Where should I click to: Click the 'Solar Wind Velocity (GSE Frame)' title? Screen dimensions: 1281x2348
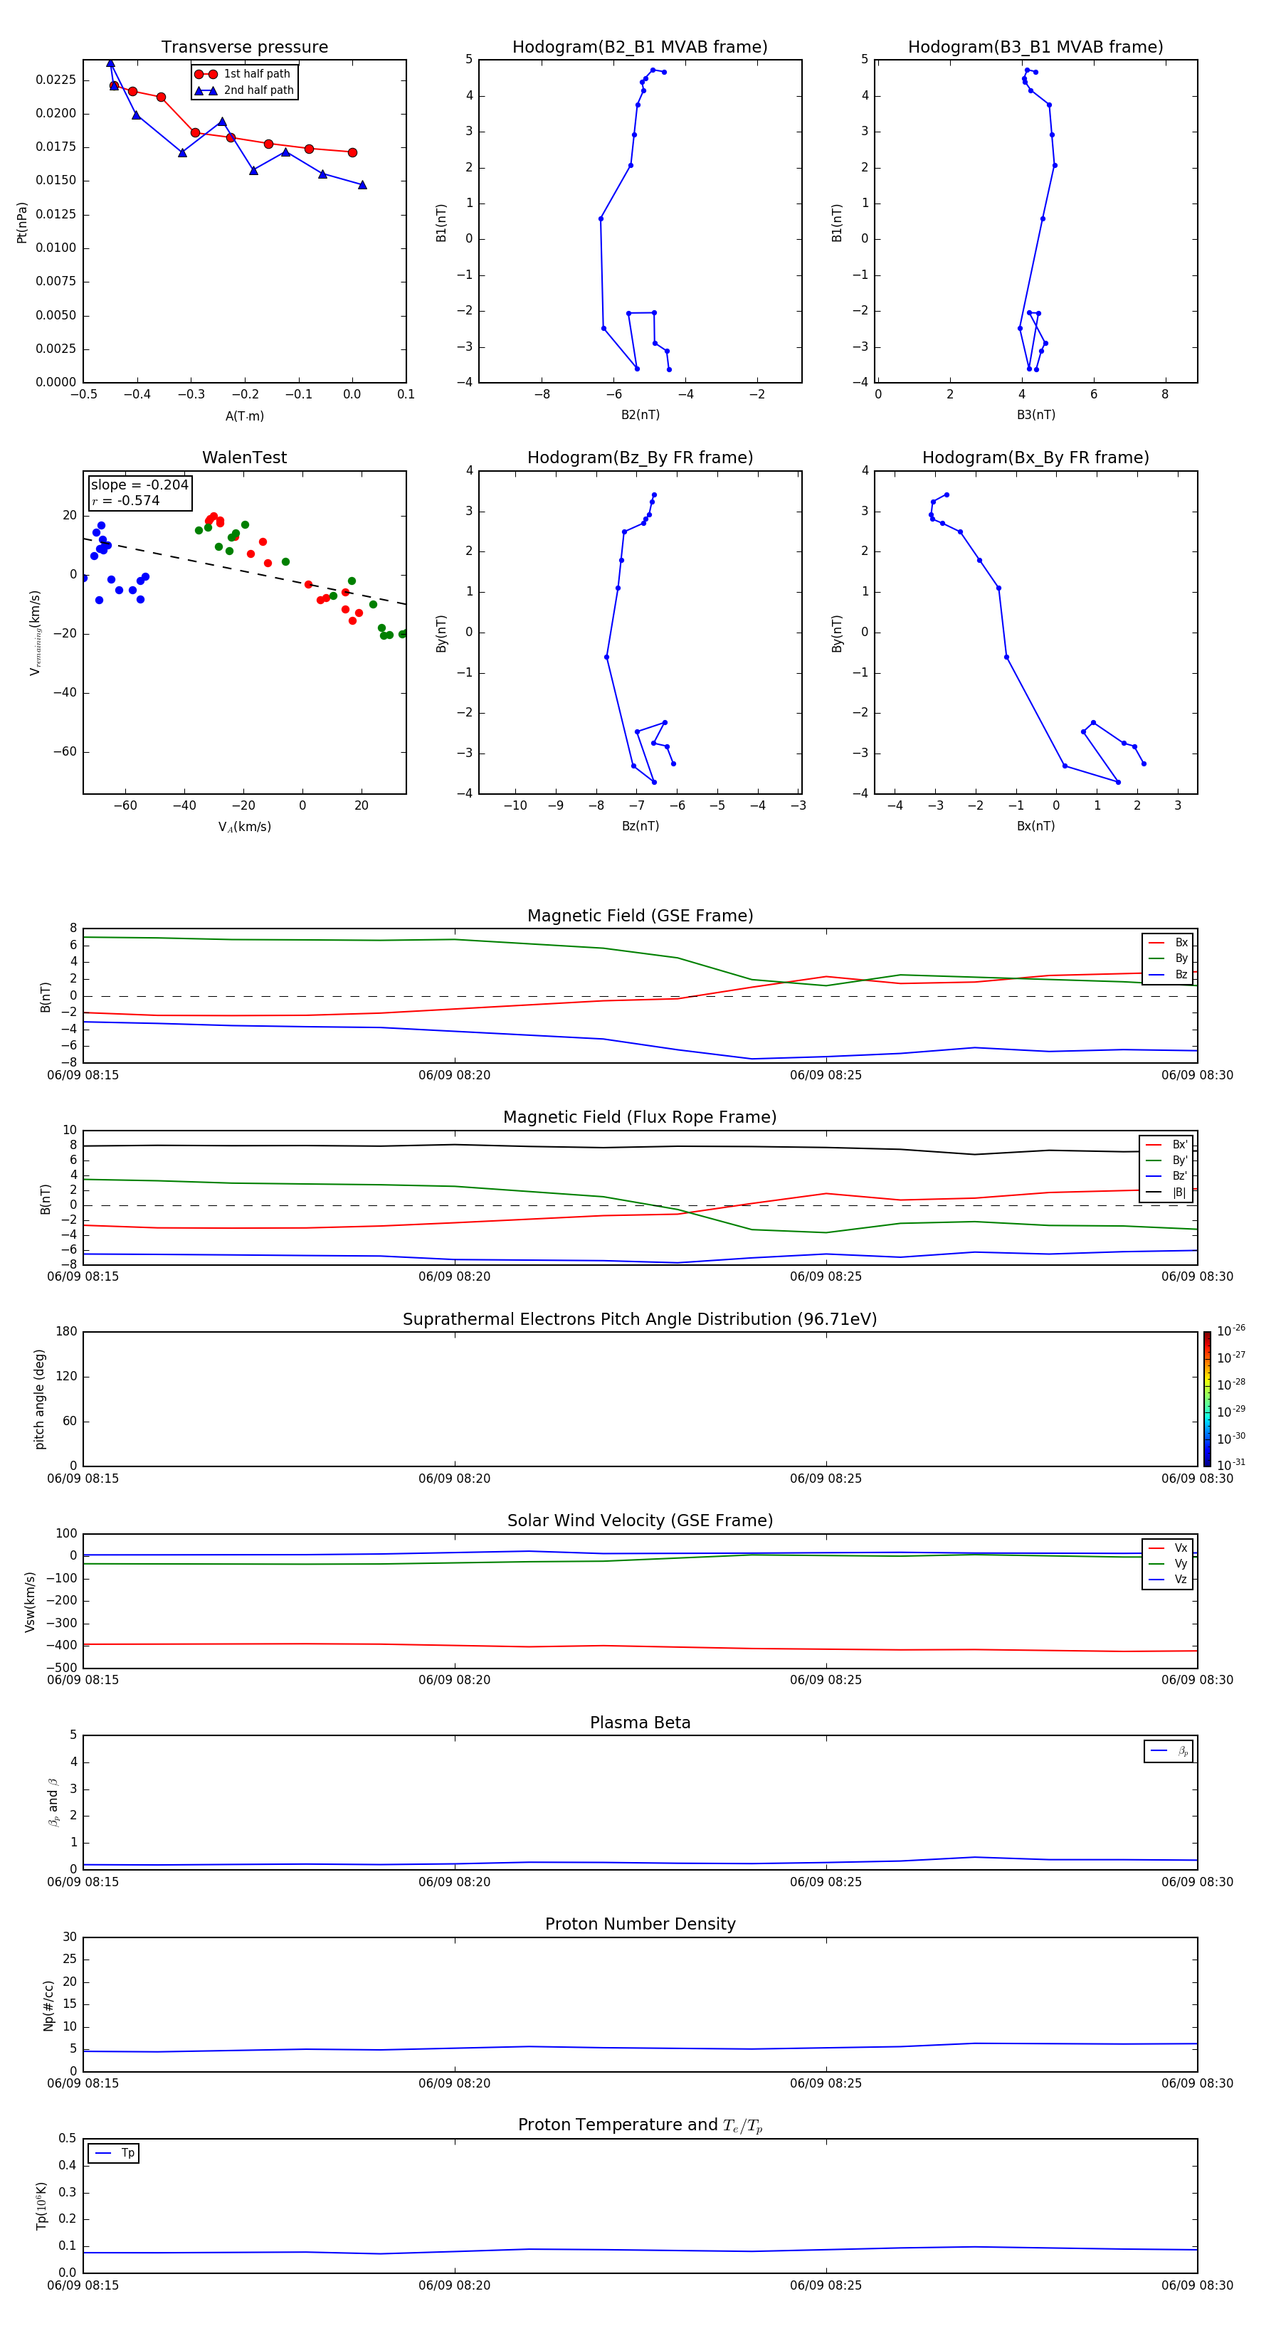click(x=640, y=1521)
